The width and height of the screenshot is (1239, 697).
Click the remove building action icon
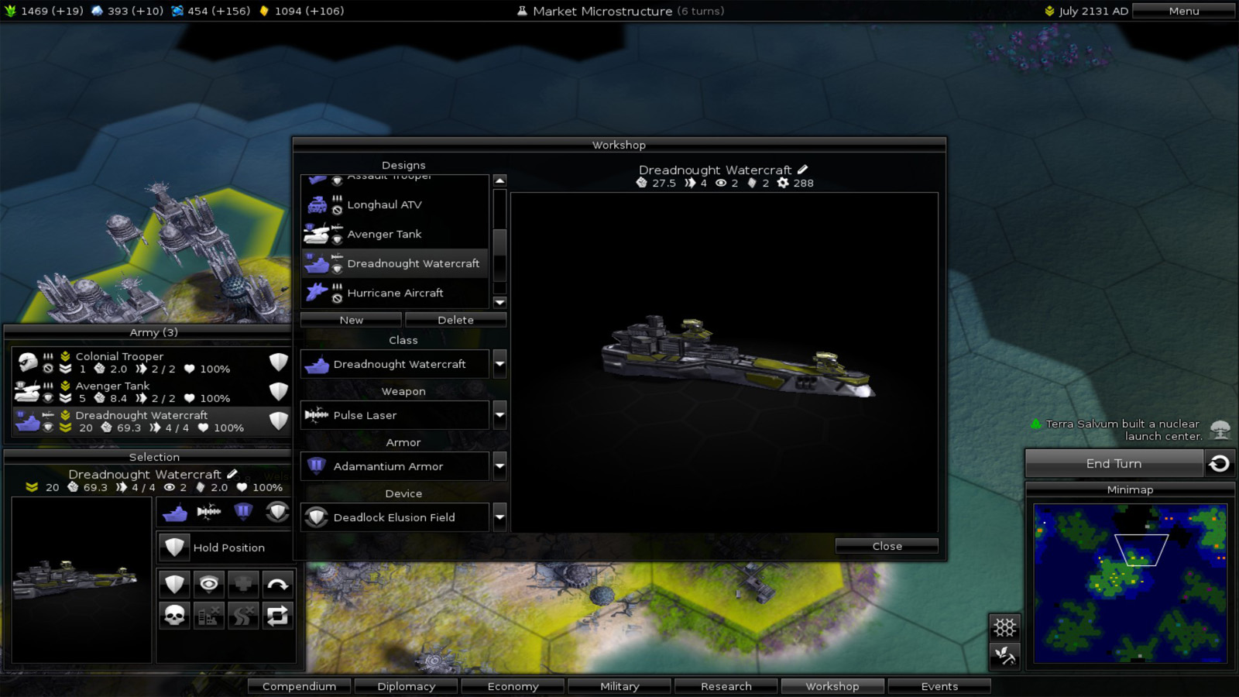(x=208, y=616)
